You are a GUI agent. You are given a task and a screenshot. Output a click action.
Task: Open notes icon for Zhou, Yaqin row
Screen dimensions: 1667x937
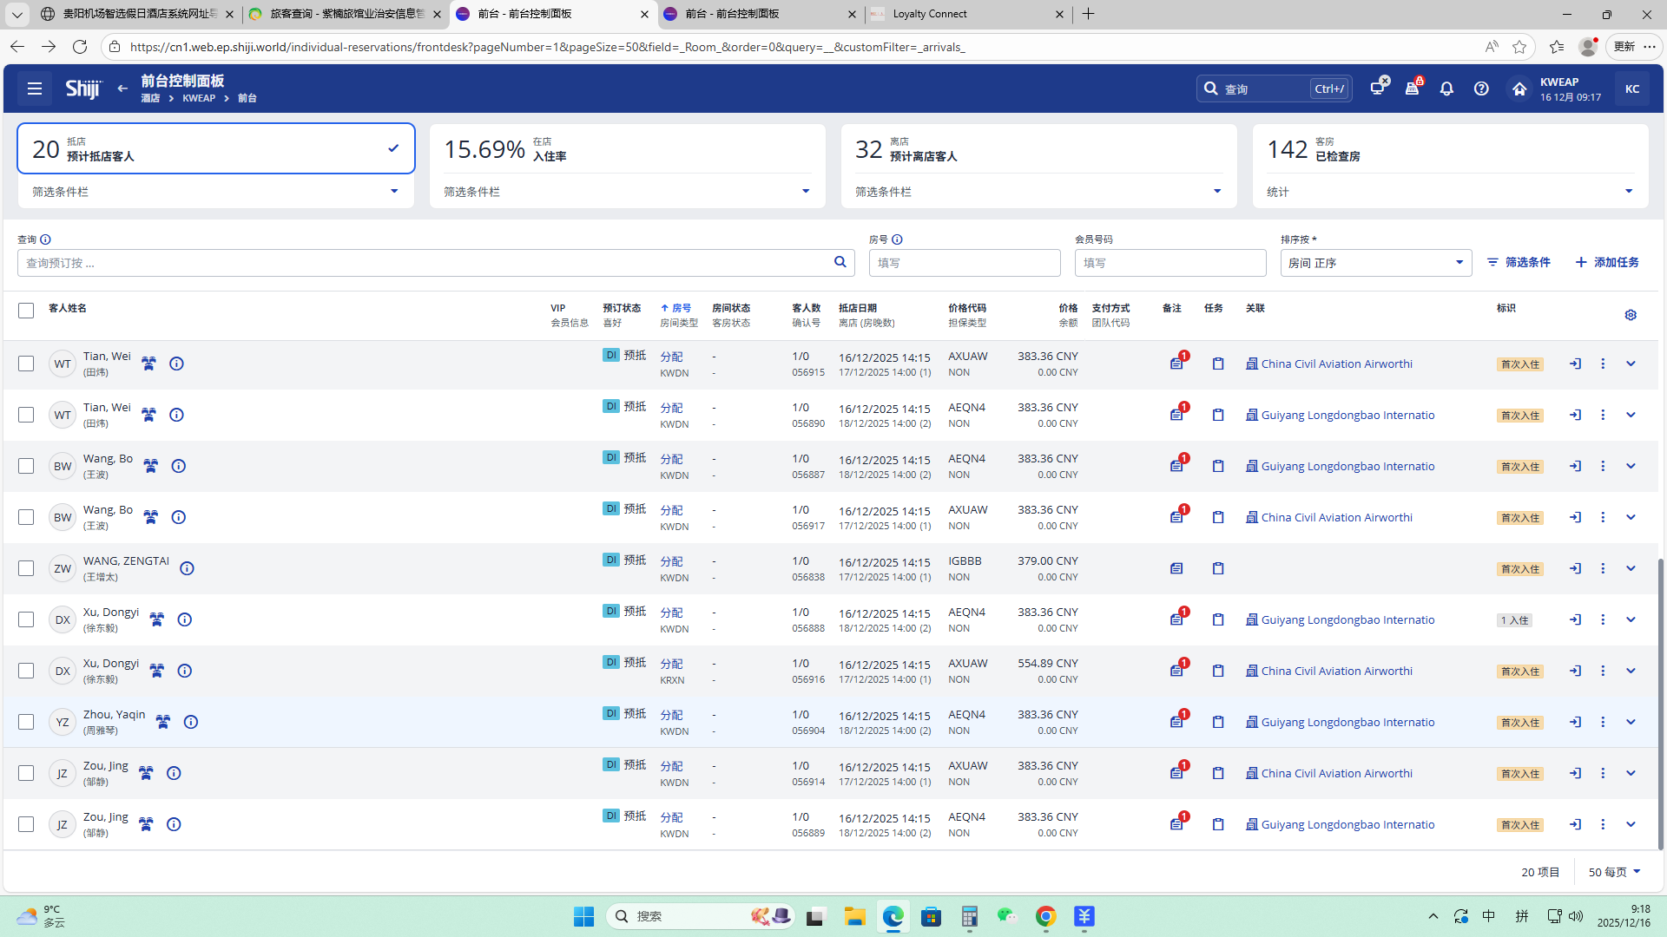[1176, 722]
